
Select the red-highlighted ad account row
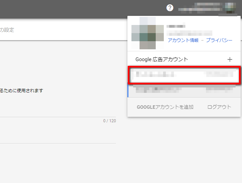click(x=184, y=75)
